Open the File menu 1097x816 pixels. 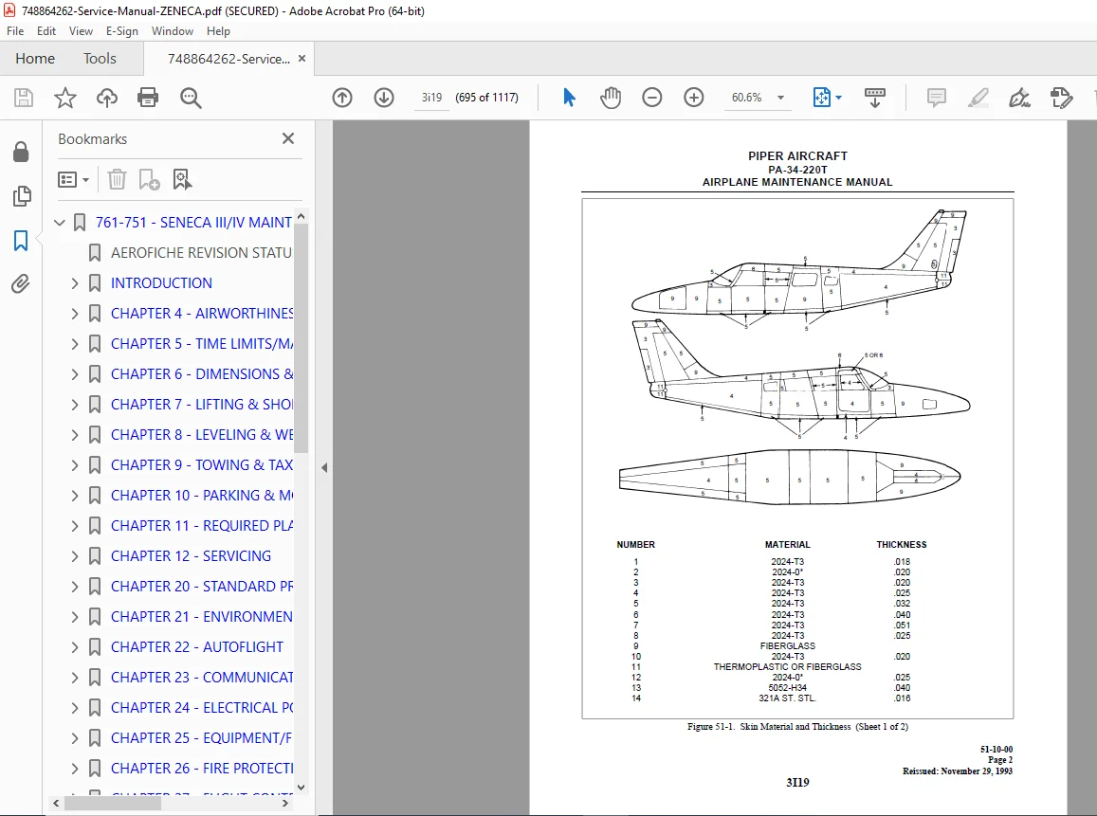pyautogui.click(x=15, y=30)
